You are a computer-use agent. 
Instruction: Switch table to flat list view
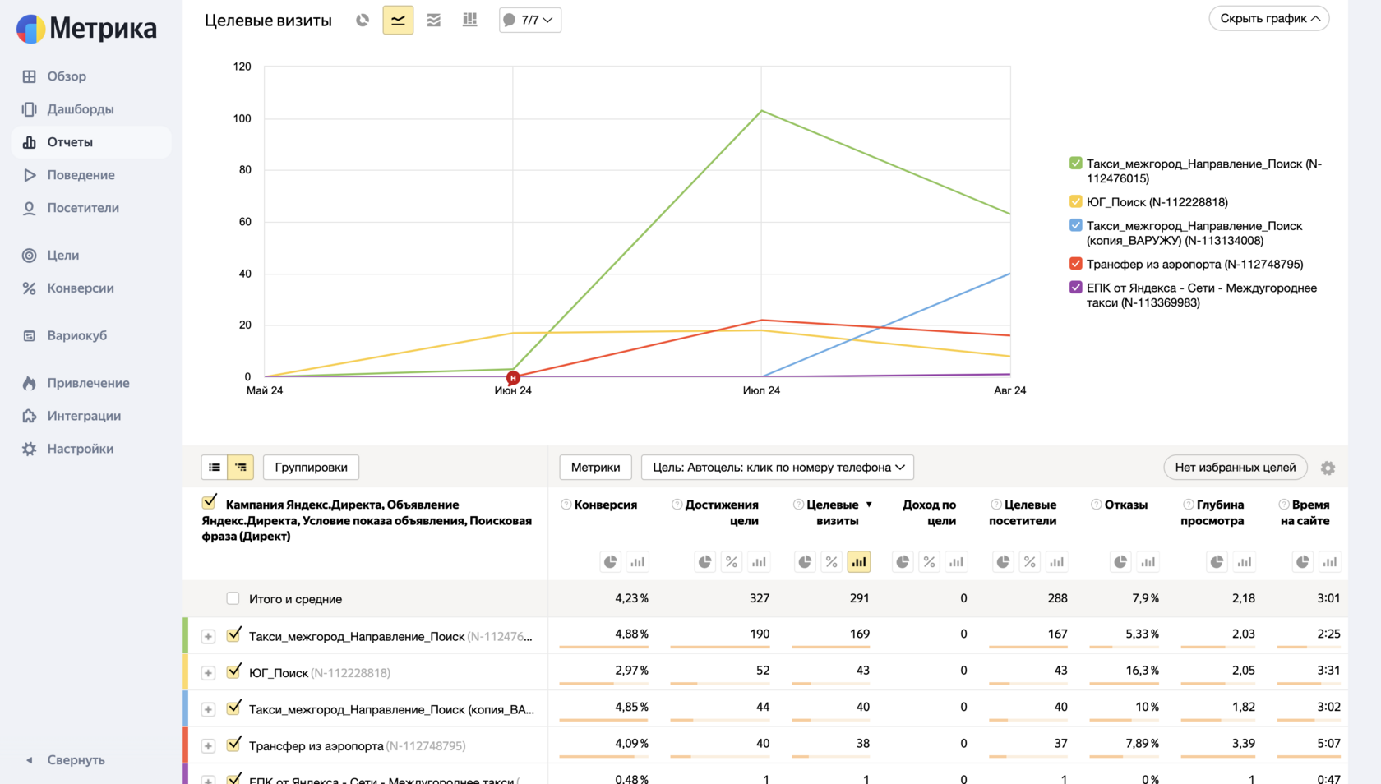pos(215,468)
